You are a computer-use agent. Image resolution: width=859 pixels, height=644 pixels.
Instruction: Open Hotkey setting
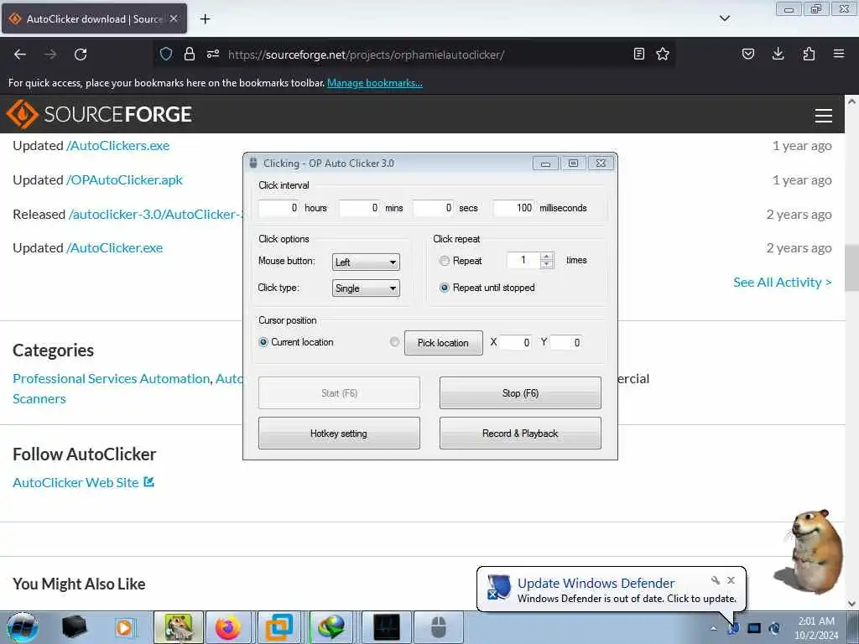pyautogui.click(x=339, y=434)
